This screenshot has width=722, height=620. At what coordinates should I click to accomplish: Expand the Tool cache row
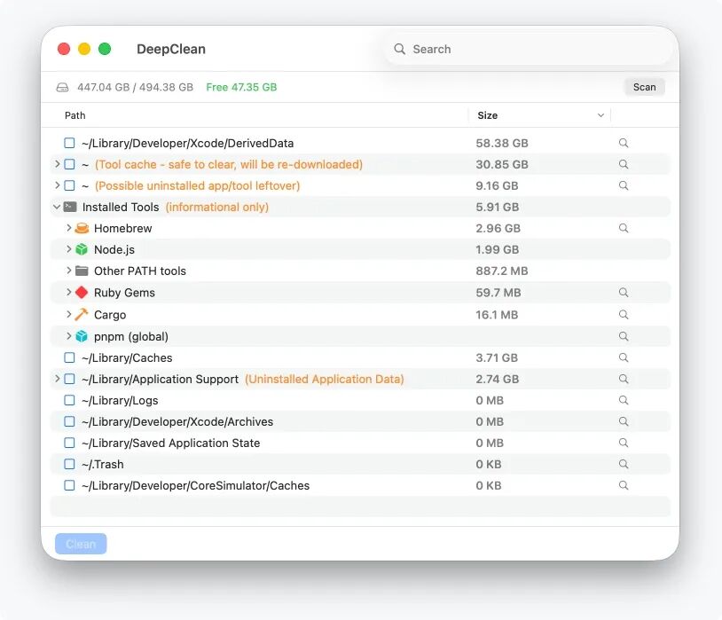(58, 163)
